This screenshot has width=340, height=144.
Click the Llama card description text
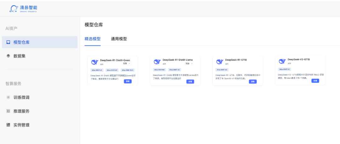(x=175, y=77)
